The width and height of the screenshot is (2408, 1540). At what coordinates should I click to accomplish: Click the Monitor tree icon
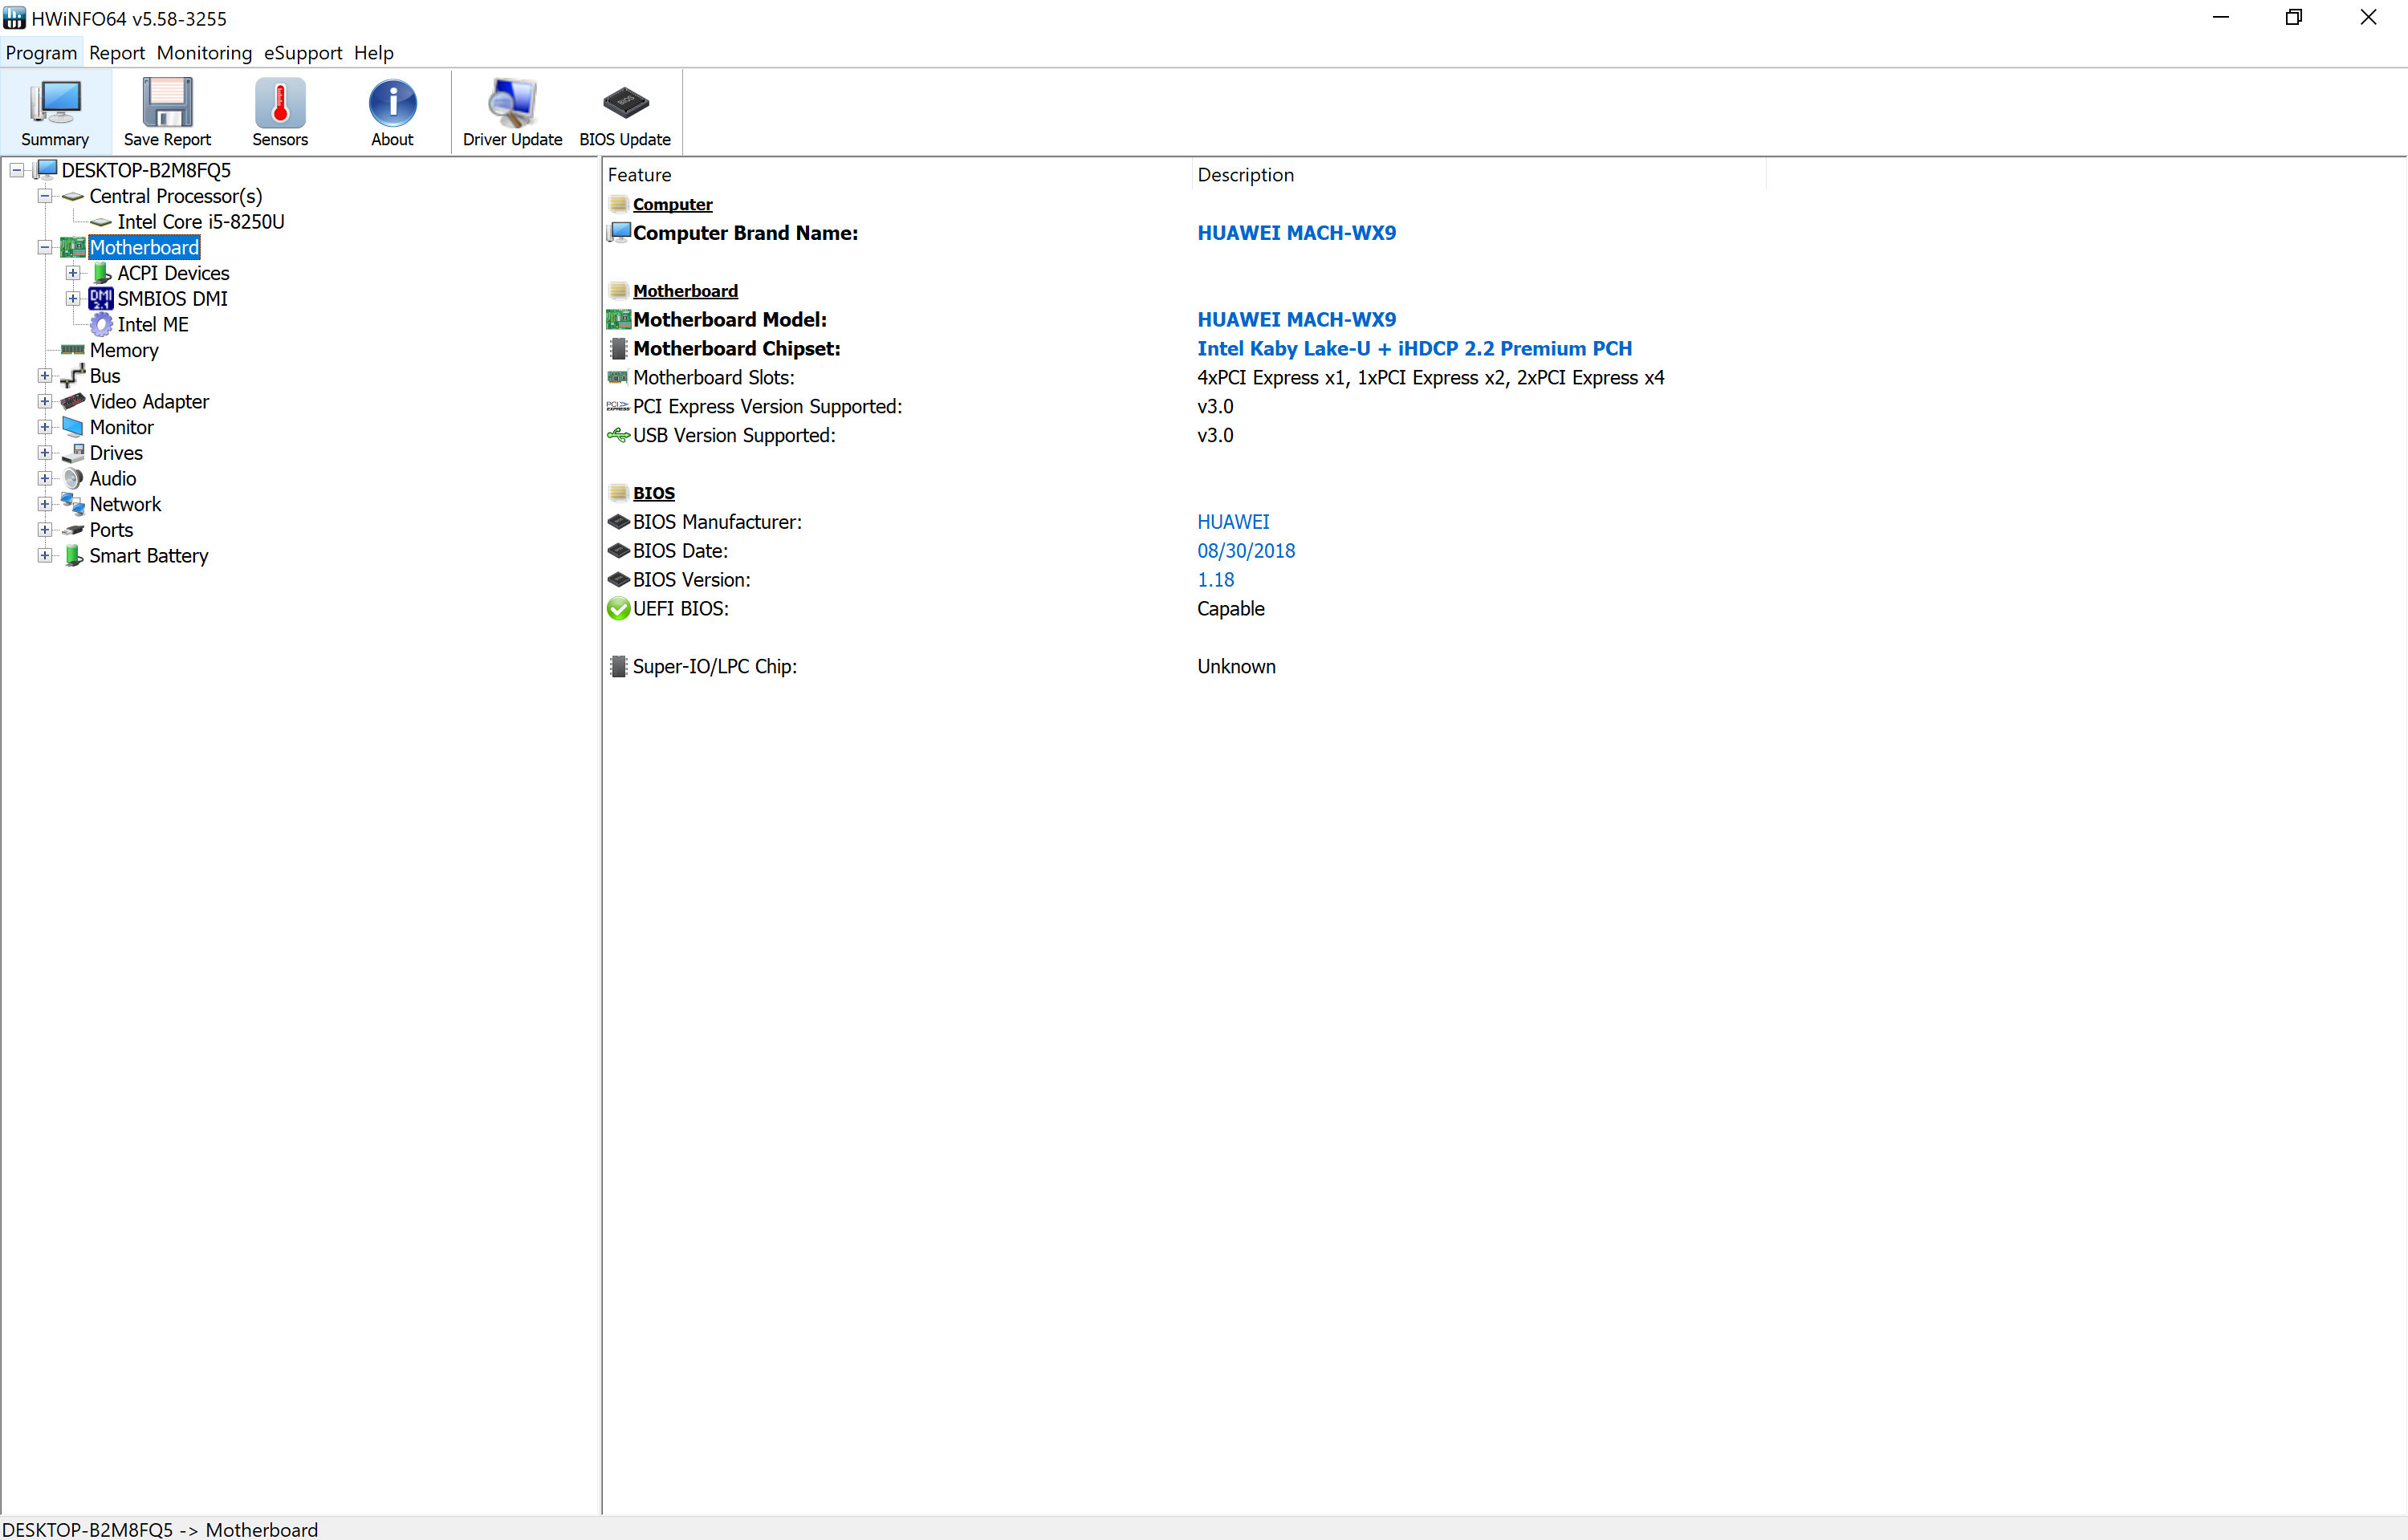(x=73, y=427)
